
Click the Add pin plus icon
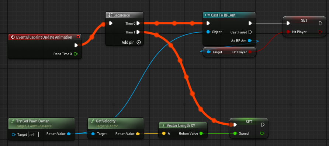click(139, 42)
